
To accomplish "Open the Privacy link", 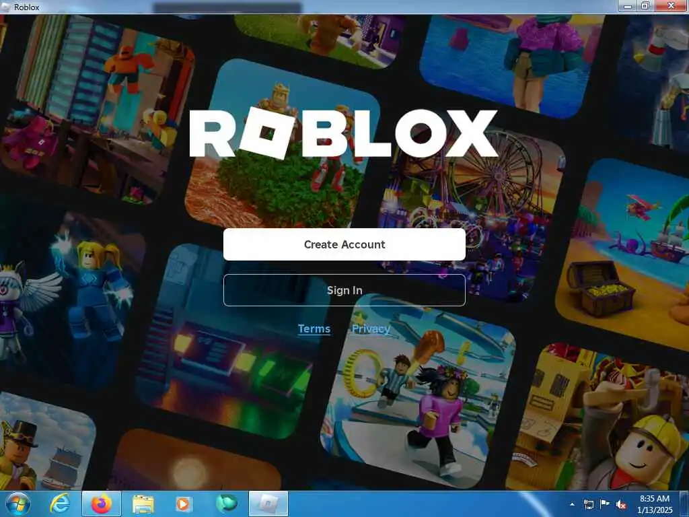I will click(371, 329).
